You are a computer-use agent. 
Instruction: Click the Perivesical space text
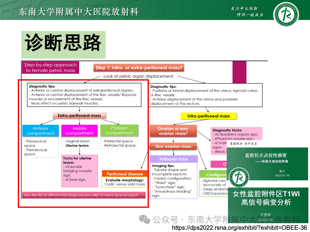pos(36,152)
